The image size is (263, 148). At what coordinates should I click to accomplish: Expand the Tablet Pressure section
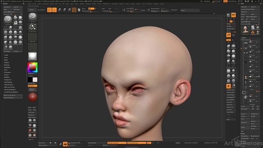[x=9, y=85]
